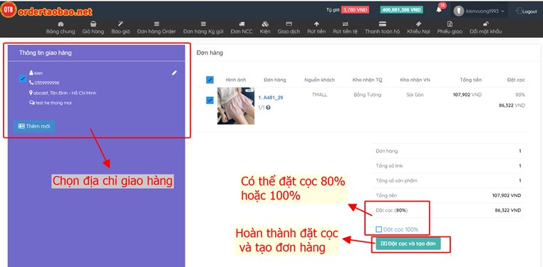543x267 pixels.
Task: Click the Khiếu Nại icon
Action: 418,24
